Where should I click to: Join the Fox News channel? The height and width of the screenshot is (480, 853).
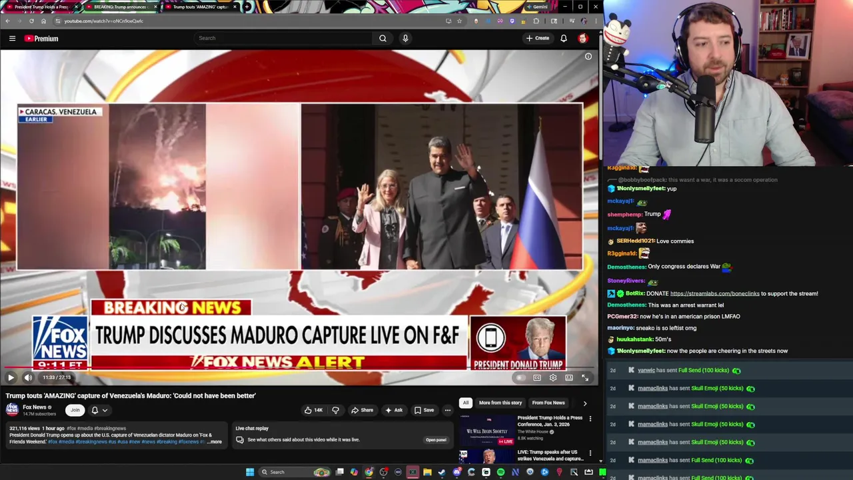75,410
